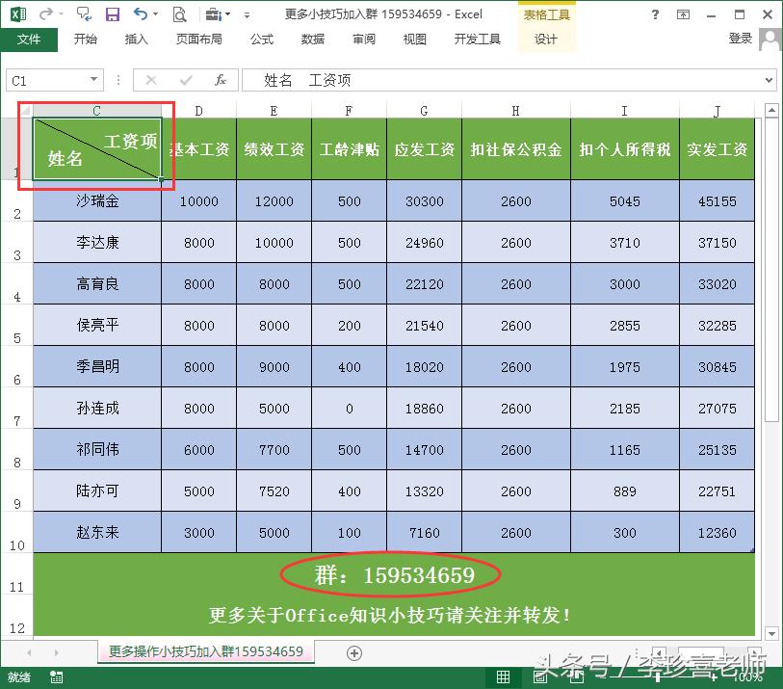
Task: Select the Page Layout view icon
Action: tap(538, 676)
